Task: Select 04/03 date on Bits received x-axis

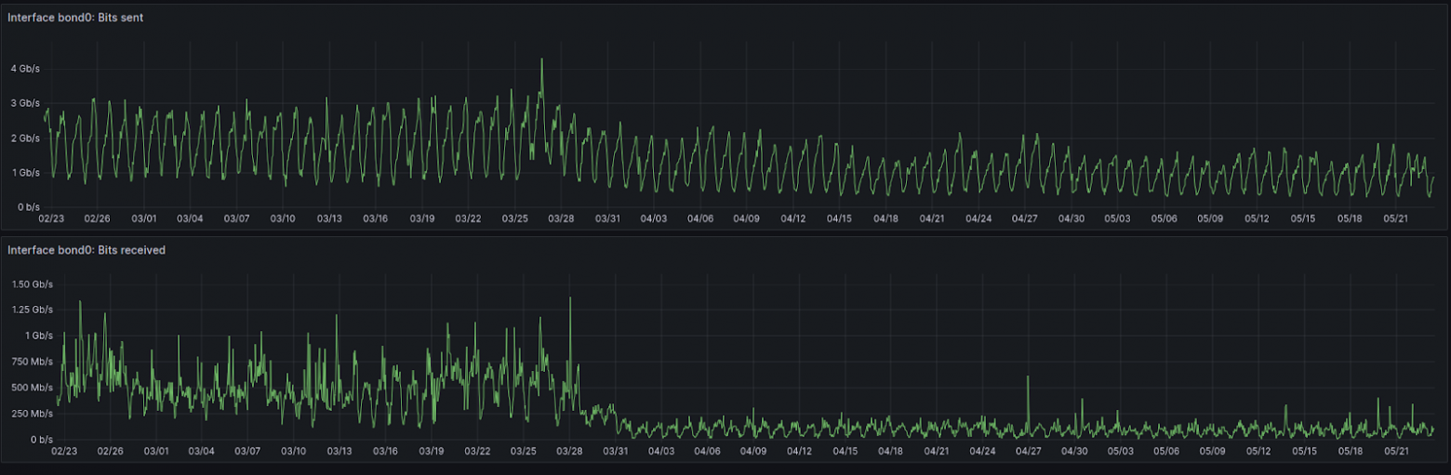Action: [x=660, y=451]
